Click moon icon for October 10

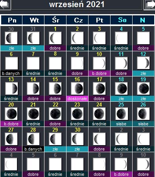143,164
